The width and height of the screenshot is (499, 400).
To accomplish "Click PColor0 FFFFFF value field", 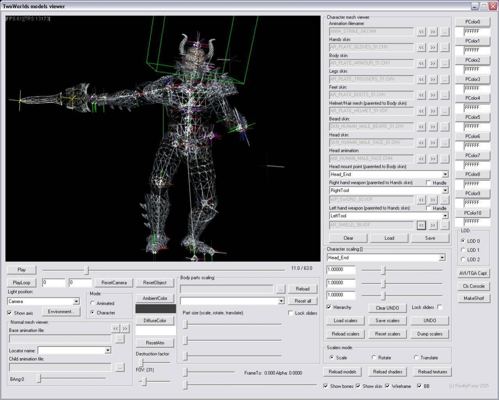I will tap(477, 31).
